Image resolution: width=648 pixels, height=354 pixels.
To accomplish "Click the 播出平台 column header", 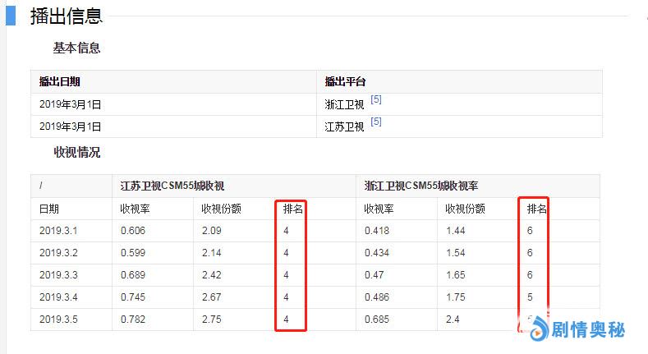I will click(x=345, y=81).
